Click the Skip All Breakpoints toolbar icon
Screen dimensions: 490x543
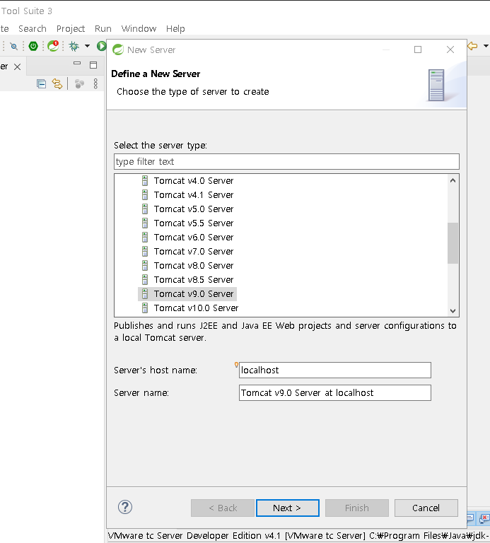[x=14, y=46]
